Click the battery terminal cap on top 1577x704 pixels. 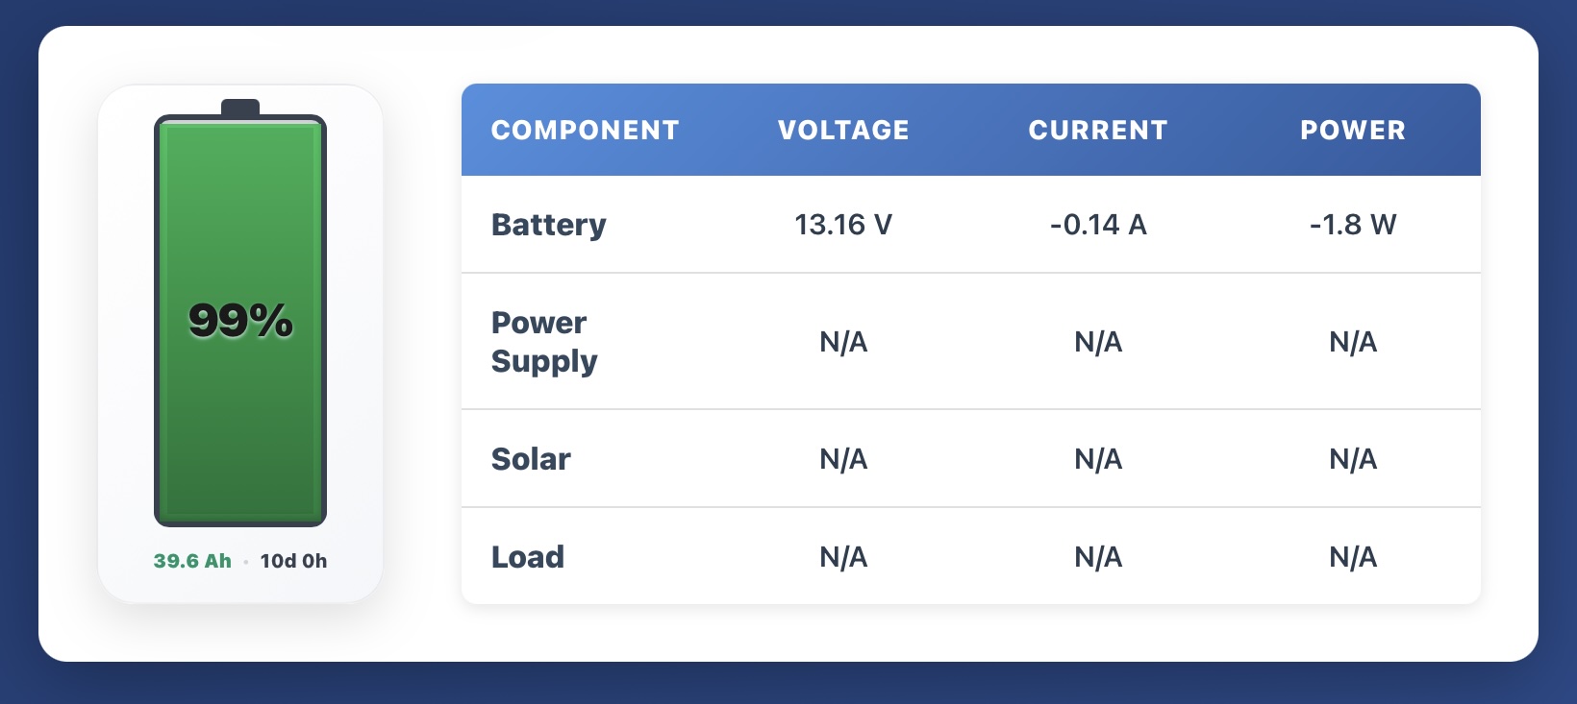[240, 107]
